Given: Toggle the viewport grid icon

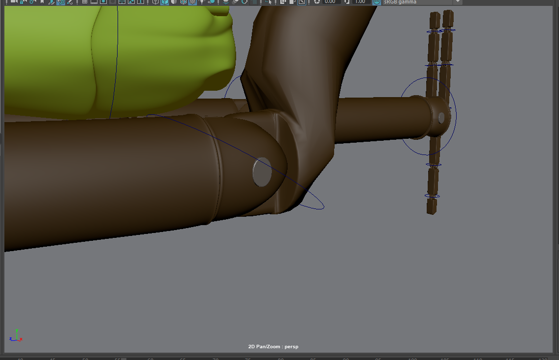Looking at the screenshot, I should 85,2.
